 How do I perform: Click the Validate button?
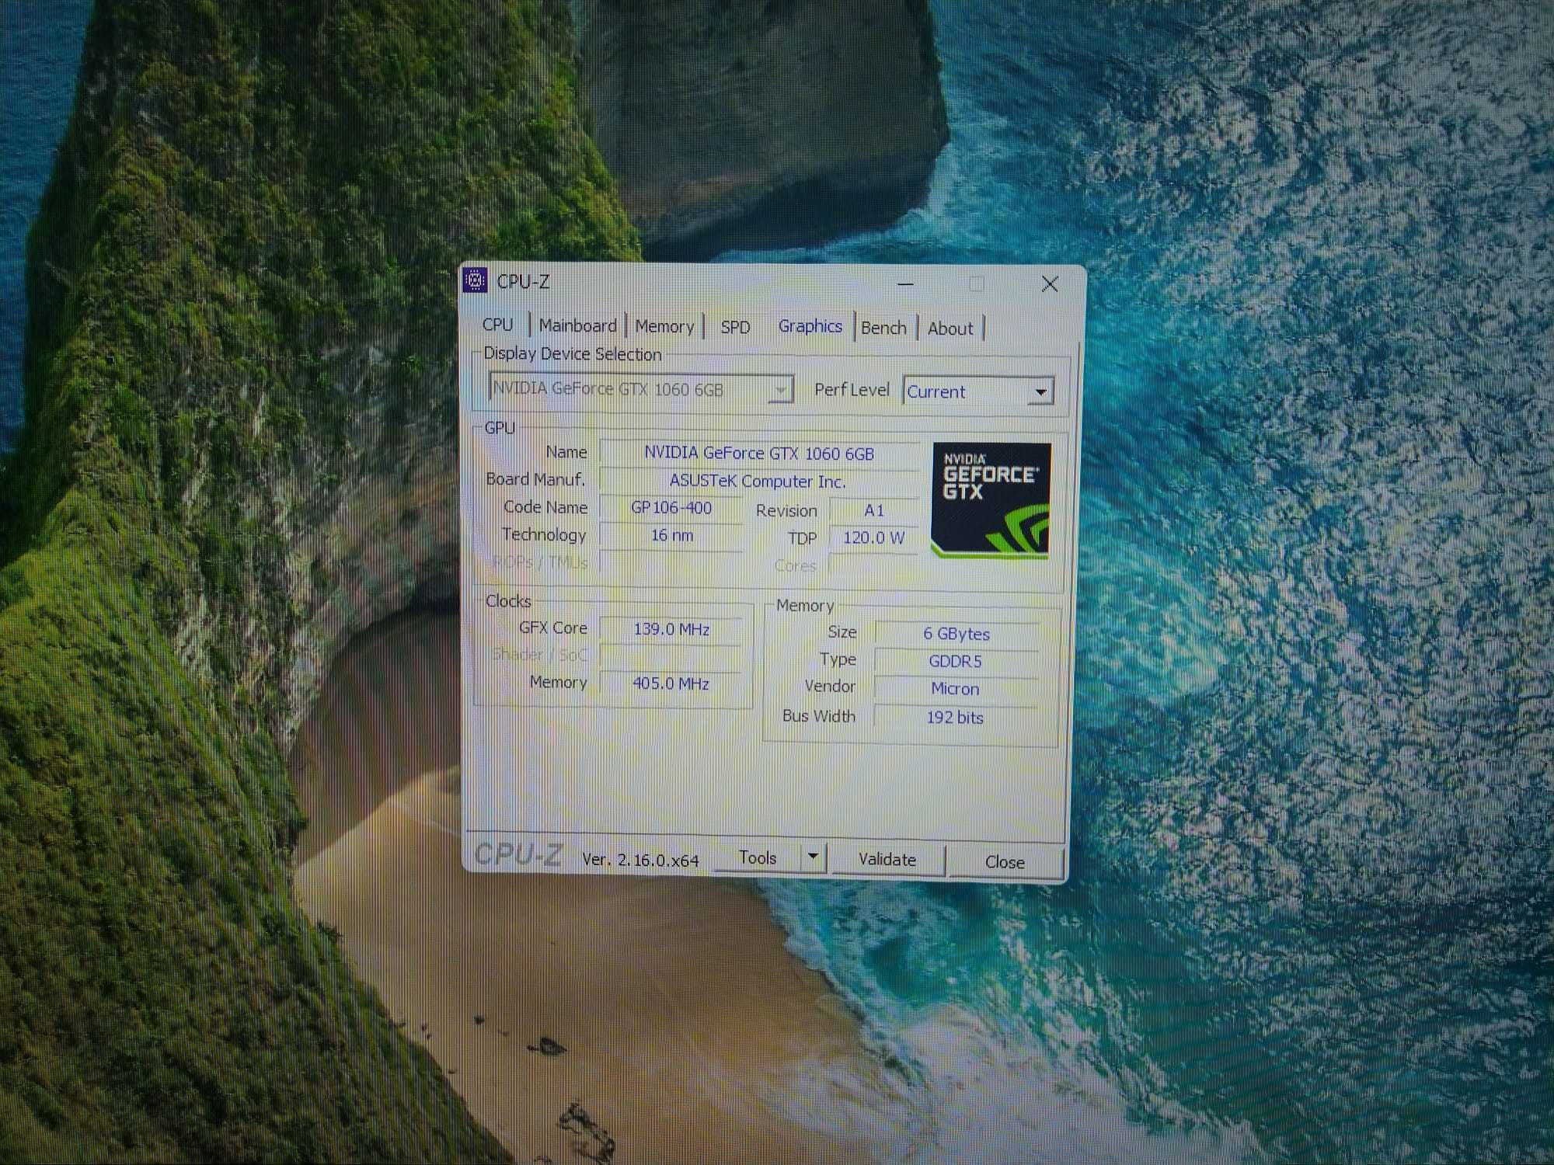pos(887,860)
